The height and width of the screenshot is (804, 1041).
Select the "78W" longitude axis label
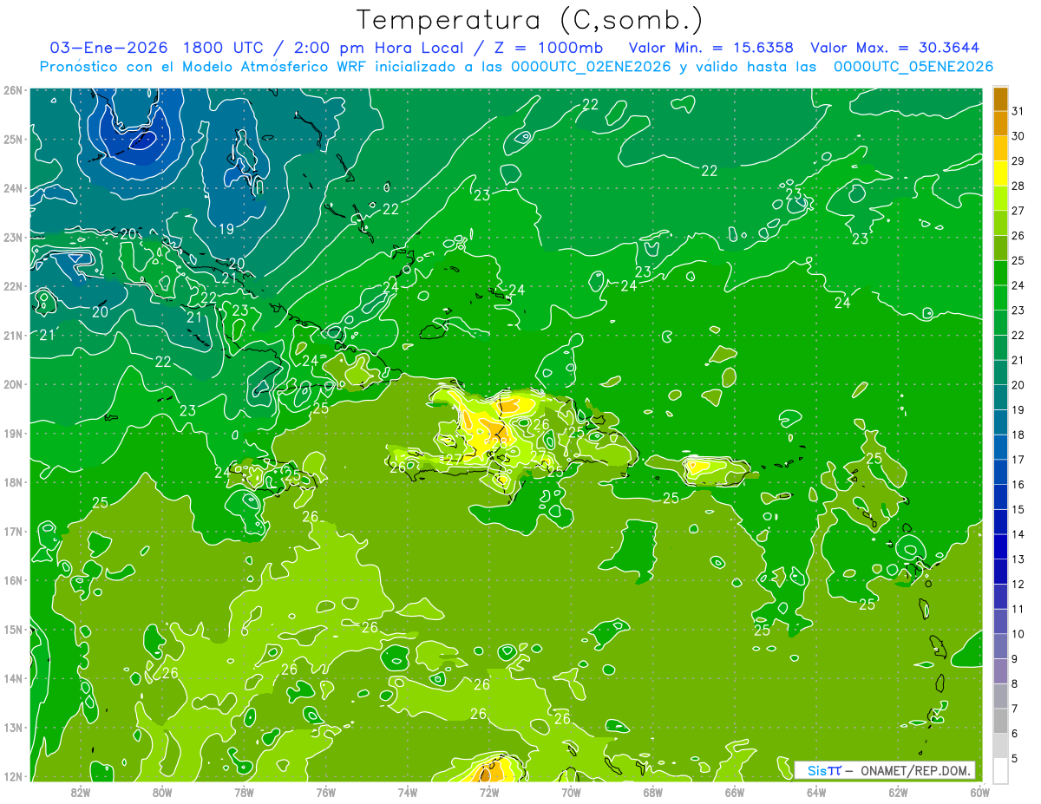coord(244,792)
